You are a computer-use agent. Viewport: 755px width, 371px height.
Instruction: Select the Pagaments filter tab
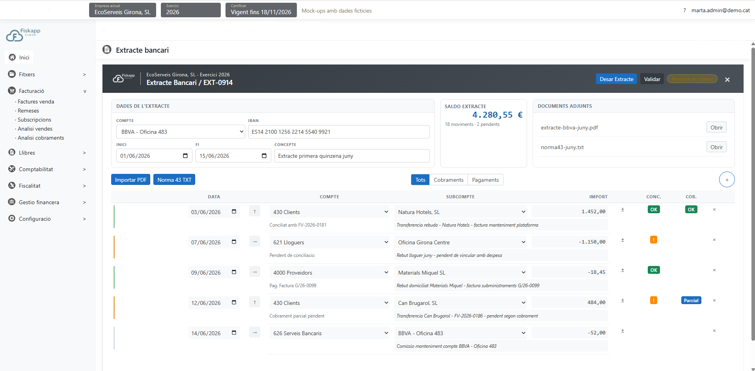pyautogui.click(x=485, y=180)
